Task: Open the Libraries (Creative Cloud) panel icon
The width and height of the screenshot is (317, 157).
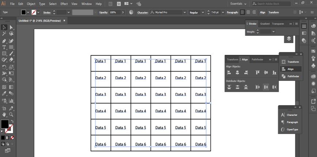Action: (313, 76)
